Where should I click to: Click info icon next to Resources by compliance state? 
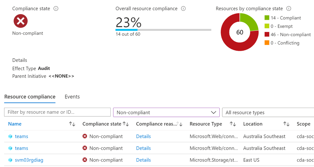point(289,9)
